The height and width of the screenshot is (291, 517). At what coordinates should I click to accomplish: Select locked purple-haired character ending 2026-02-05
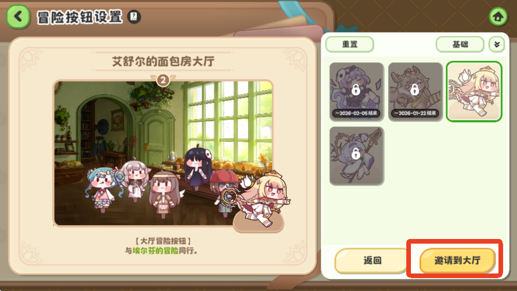[356, 91]
